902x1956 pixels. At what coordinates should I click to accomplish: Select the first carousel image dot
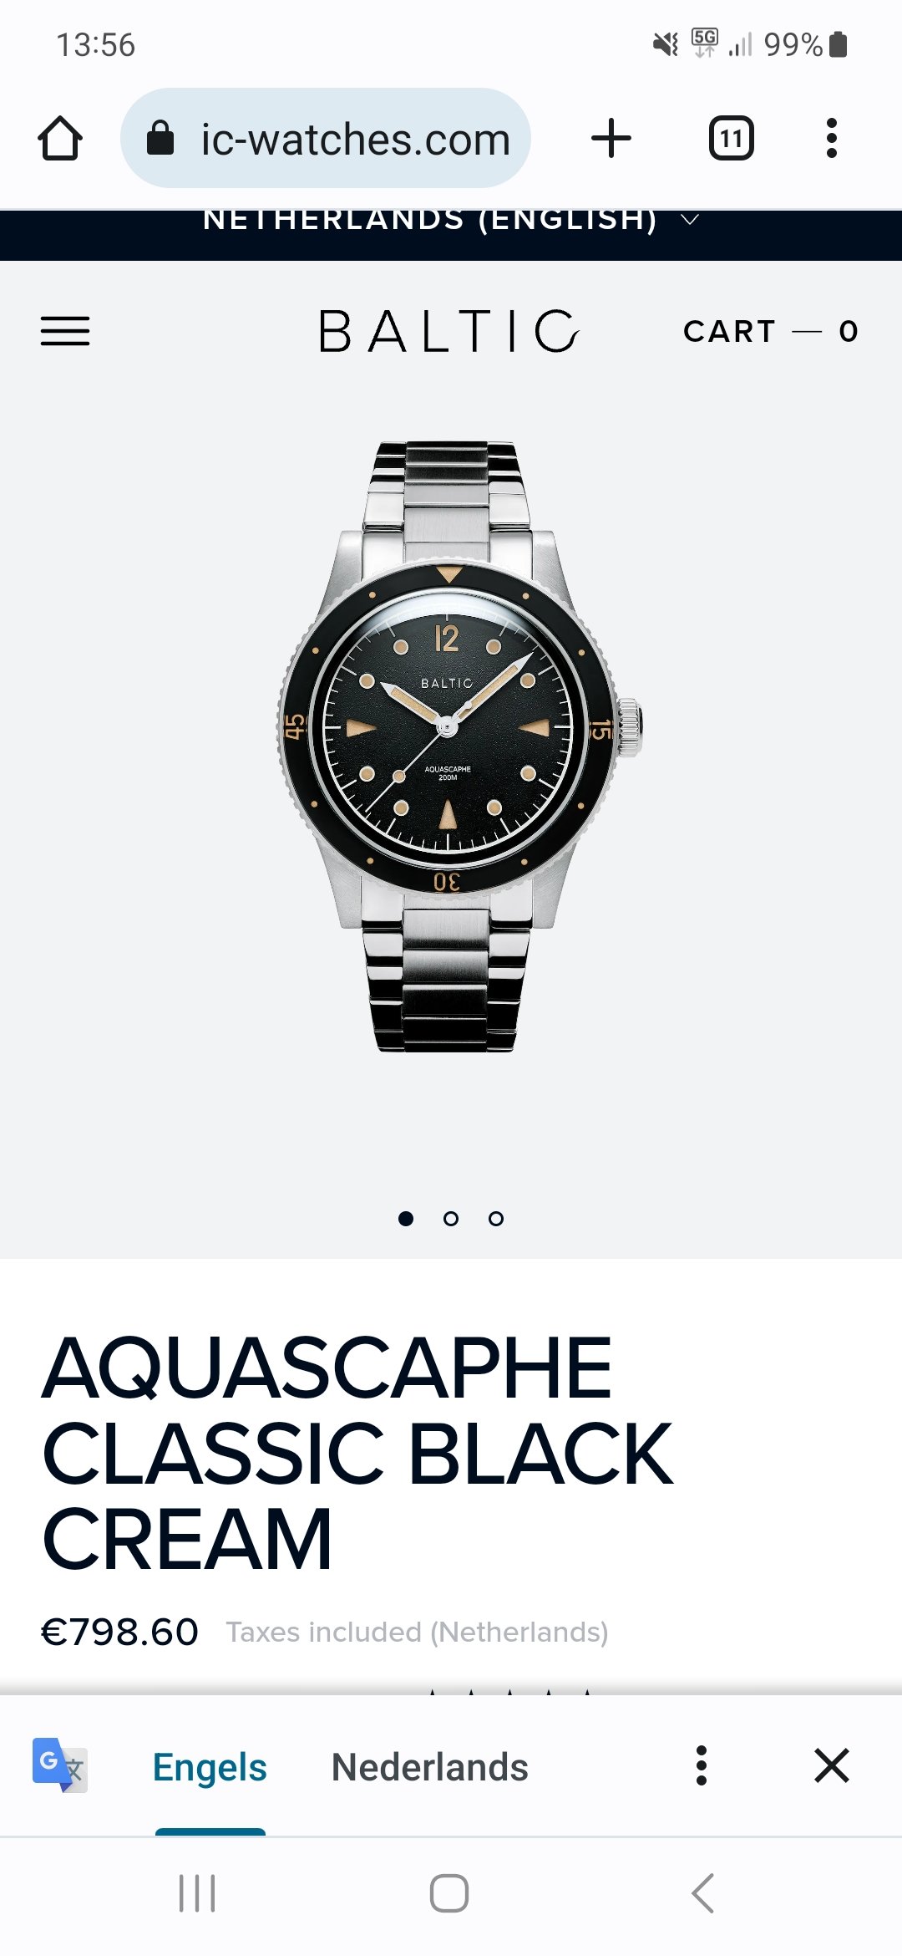pos(406,1219)
